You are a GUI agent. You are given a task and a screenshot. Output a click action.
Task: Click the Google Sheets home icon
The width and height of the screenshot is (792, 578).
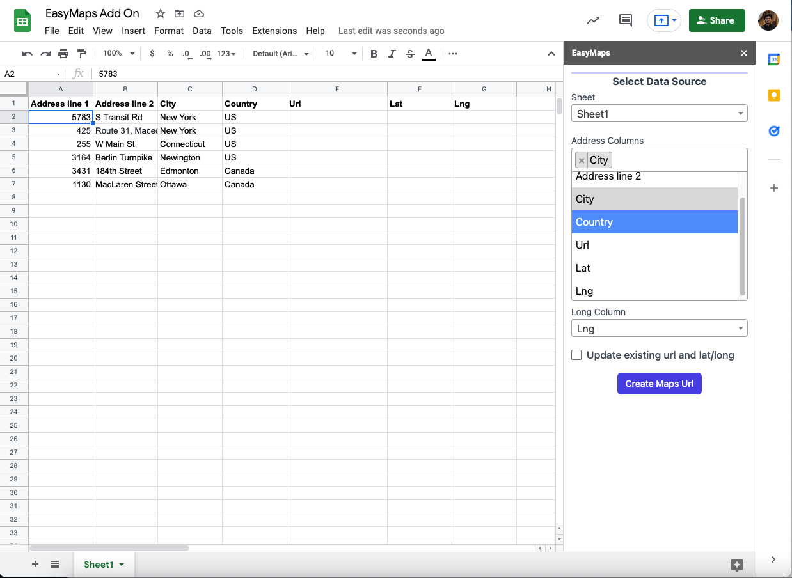(x=23, y=21)
